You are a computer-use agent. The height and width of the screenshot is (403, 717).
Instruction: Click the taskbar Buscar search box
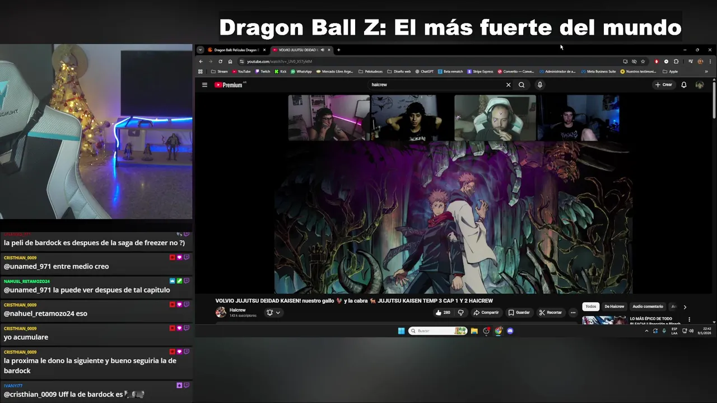pyautogui.click(x=437, y=331)
